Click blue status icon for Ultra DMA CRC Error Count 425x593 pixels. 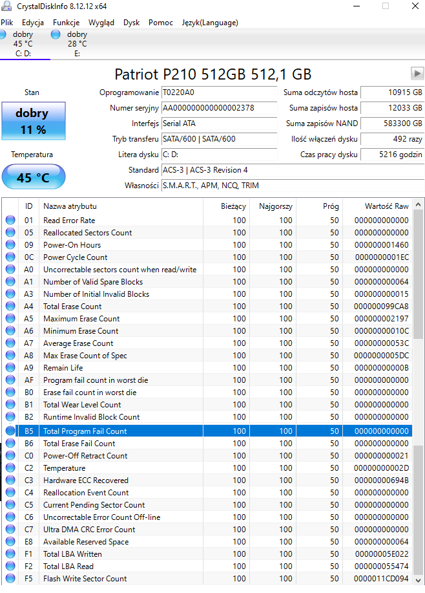10,529
